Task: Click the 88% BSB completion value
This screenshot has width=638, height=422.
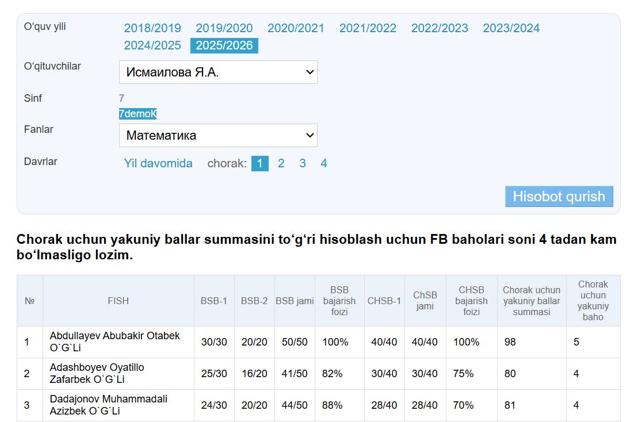Action: click(x=332, y=405)
